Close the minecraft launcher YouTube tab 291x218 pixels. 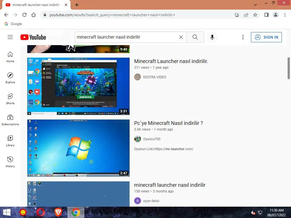pyautogui.click(x=66, y=5)
